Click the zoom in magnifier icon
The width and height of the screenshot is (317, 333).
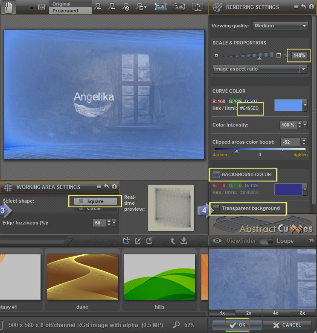98,7
